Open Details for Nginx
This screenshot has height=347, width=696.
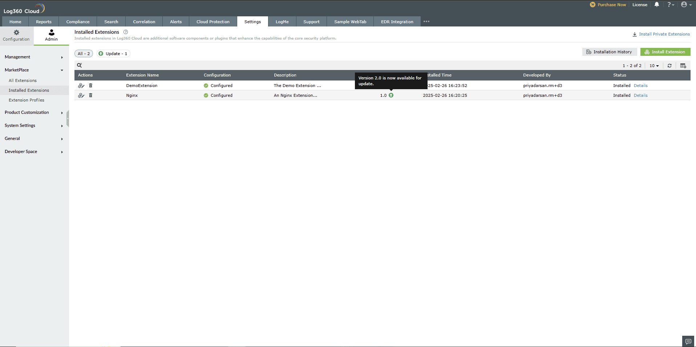(x=640, y=95)
